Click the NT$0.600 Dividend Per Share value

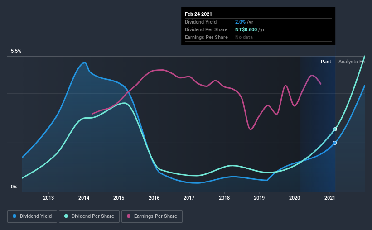246,29
